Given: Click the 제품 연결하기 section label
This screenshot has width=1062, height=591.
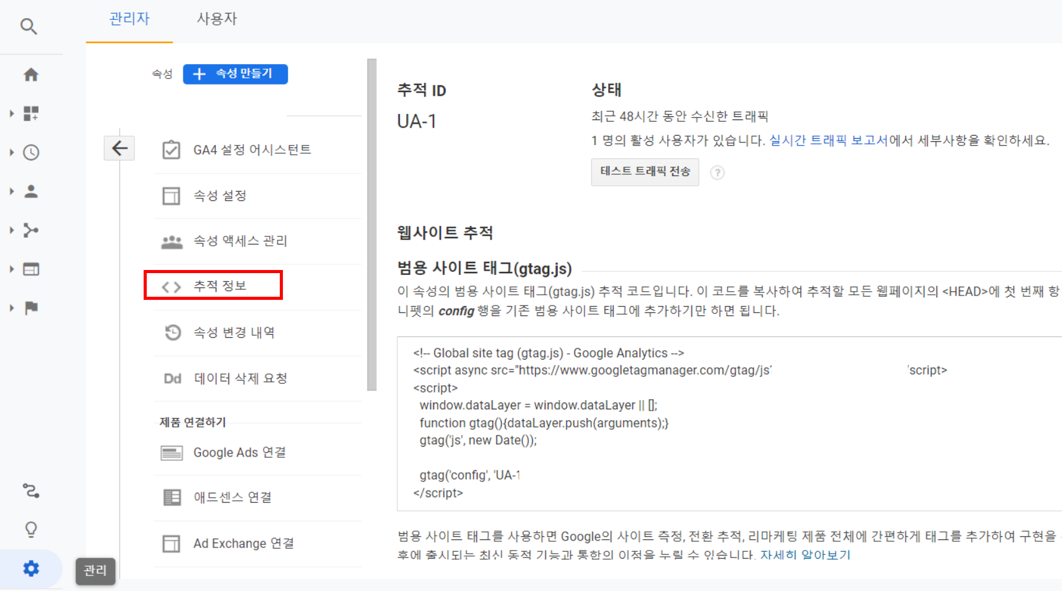Looking at the screenshot, I should [x=193, y=422].
